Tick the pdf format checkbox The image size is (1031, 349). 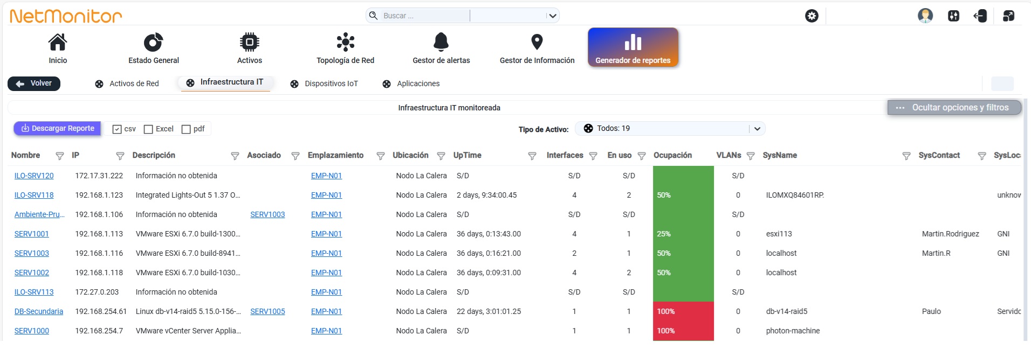[x=186, y=129]
